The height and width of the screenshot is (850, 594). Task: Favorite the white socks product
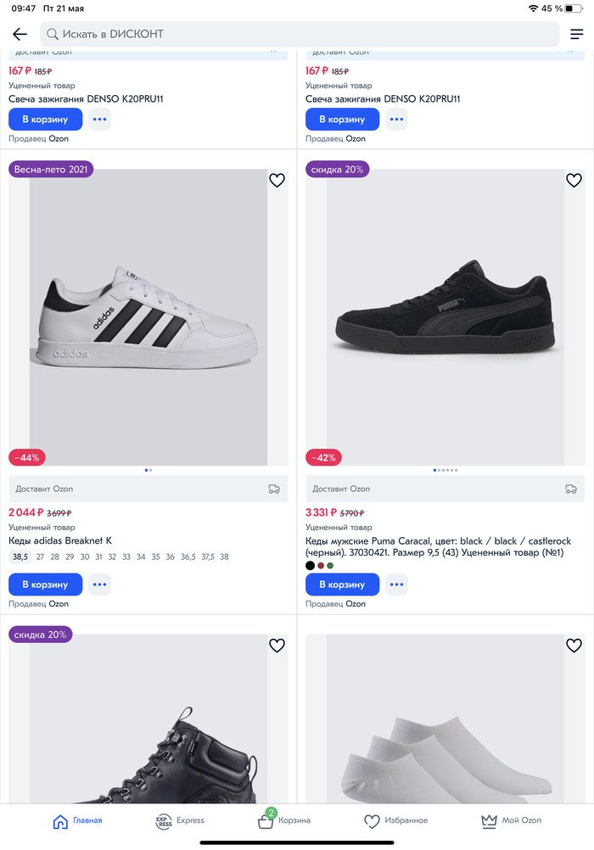point(574,645)
